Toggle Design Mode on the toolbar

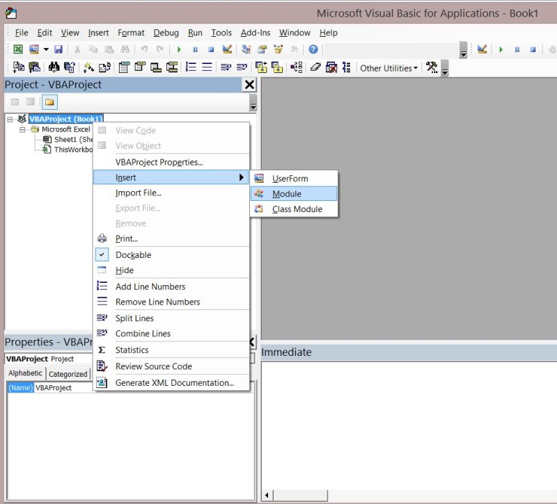point(226,49)
